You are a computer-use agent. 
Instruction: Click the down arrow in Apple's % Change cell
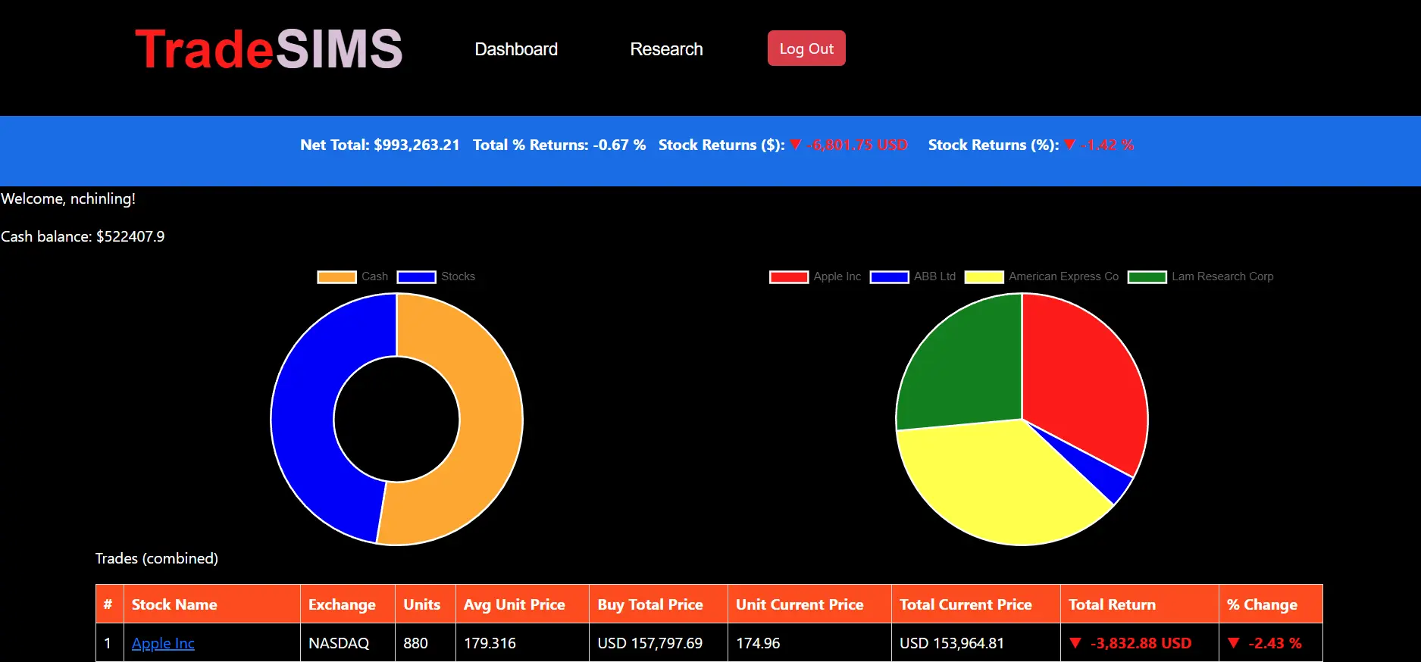[x=1233, y=642]
